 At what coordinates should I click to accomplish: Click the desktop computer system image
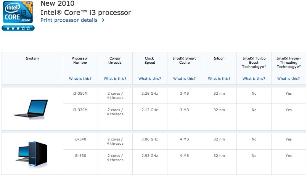point(32,153)
